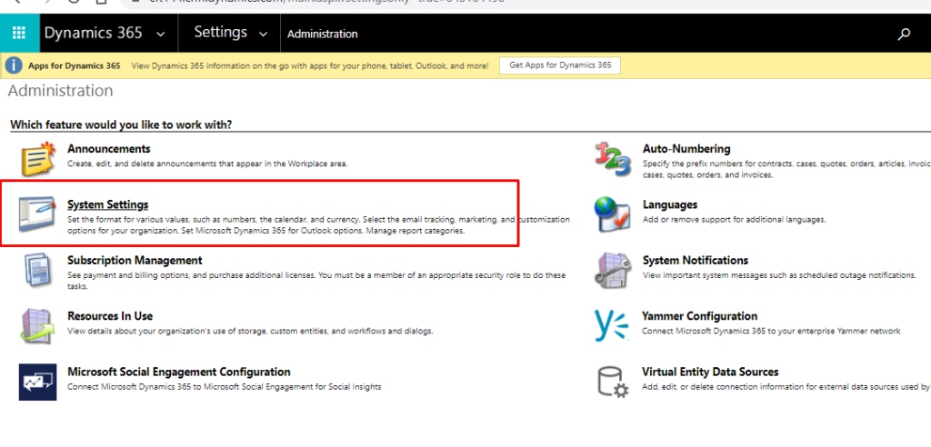Open the Auto-Numbering link
The height and width of the screenshot is (447, 931).
(x=686, y=148)
